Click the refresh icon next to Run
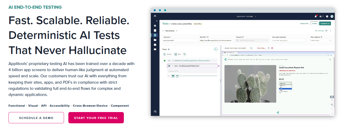Viewport: 351px width, 132px height. click(x=184, y=54)
